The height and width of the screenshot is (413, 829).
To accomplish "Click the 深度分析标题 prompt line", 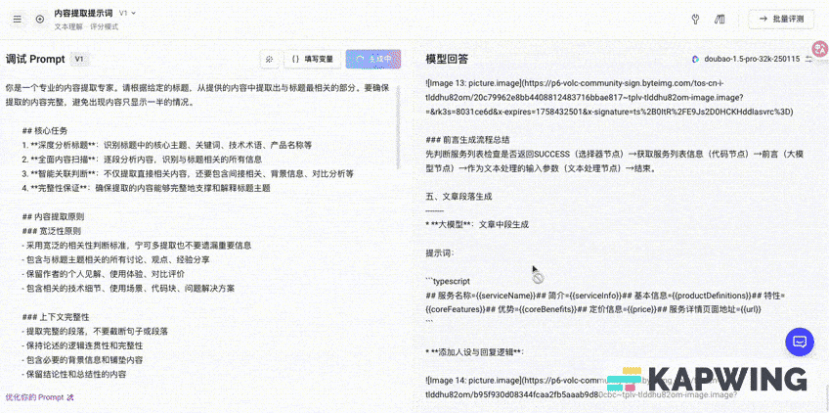I will point(167,145).
